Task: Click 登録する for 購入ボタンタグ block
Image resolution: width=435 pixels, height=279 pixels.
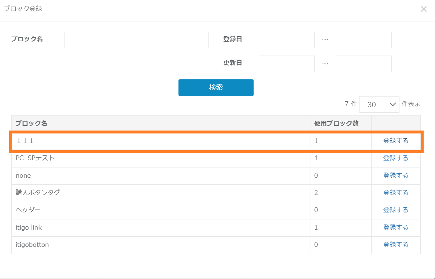Action: [395, 193]
